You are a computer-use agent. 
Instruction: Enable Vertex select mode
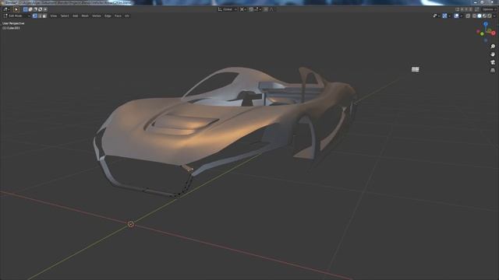[34, 16]
